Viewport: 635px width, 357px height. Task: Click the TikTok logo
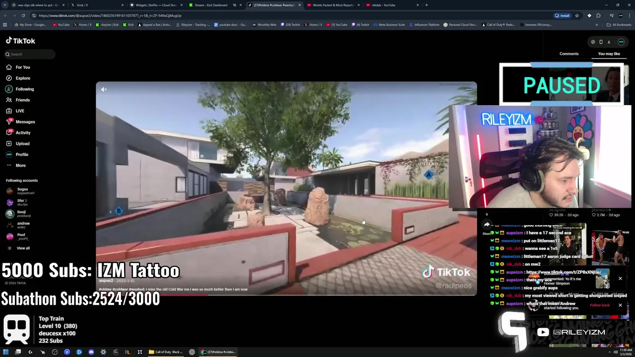coord(20,41)
